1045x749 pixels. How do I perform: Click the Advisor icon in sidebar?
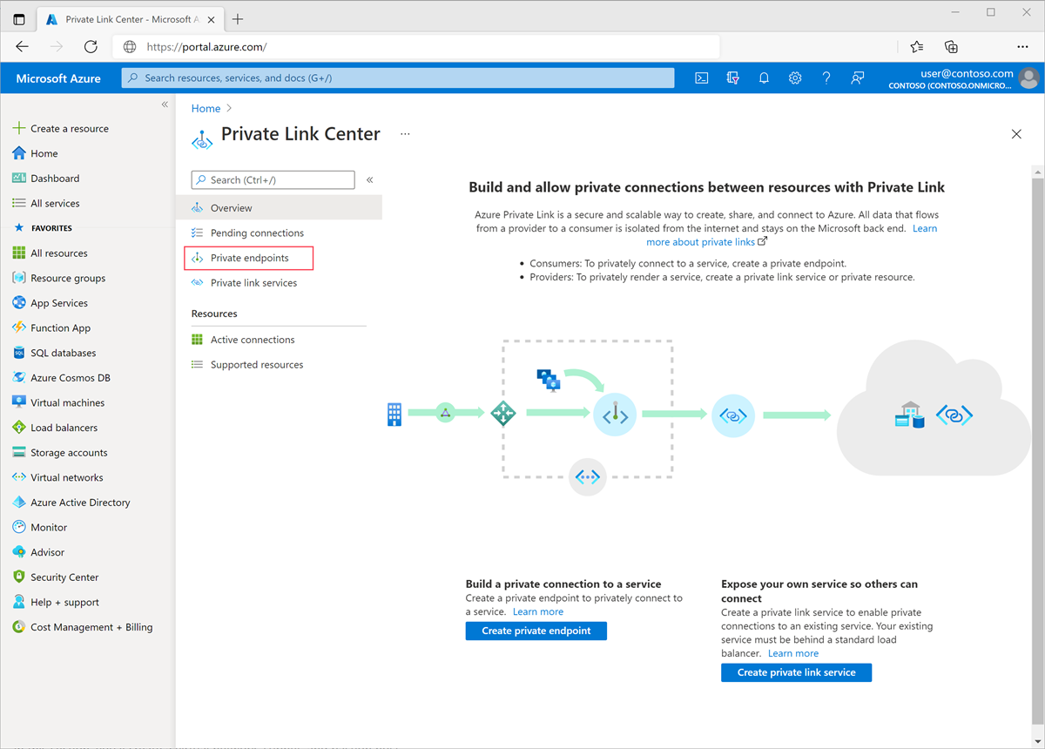tap(19, 552)
